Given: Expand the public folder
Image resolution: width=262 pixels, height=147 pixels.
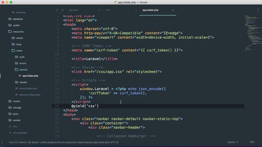Looking at the screenshot, I should coord(16,25).
